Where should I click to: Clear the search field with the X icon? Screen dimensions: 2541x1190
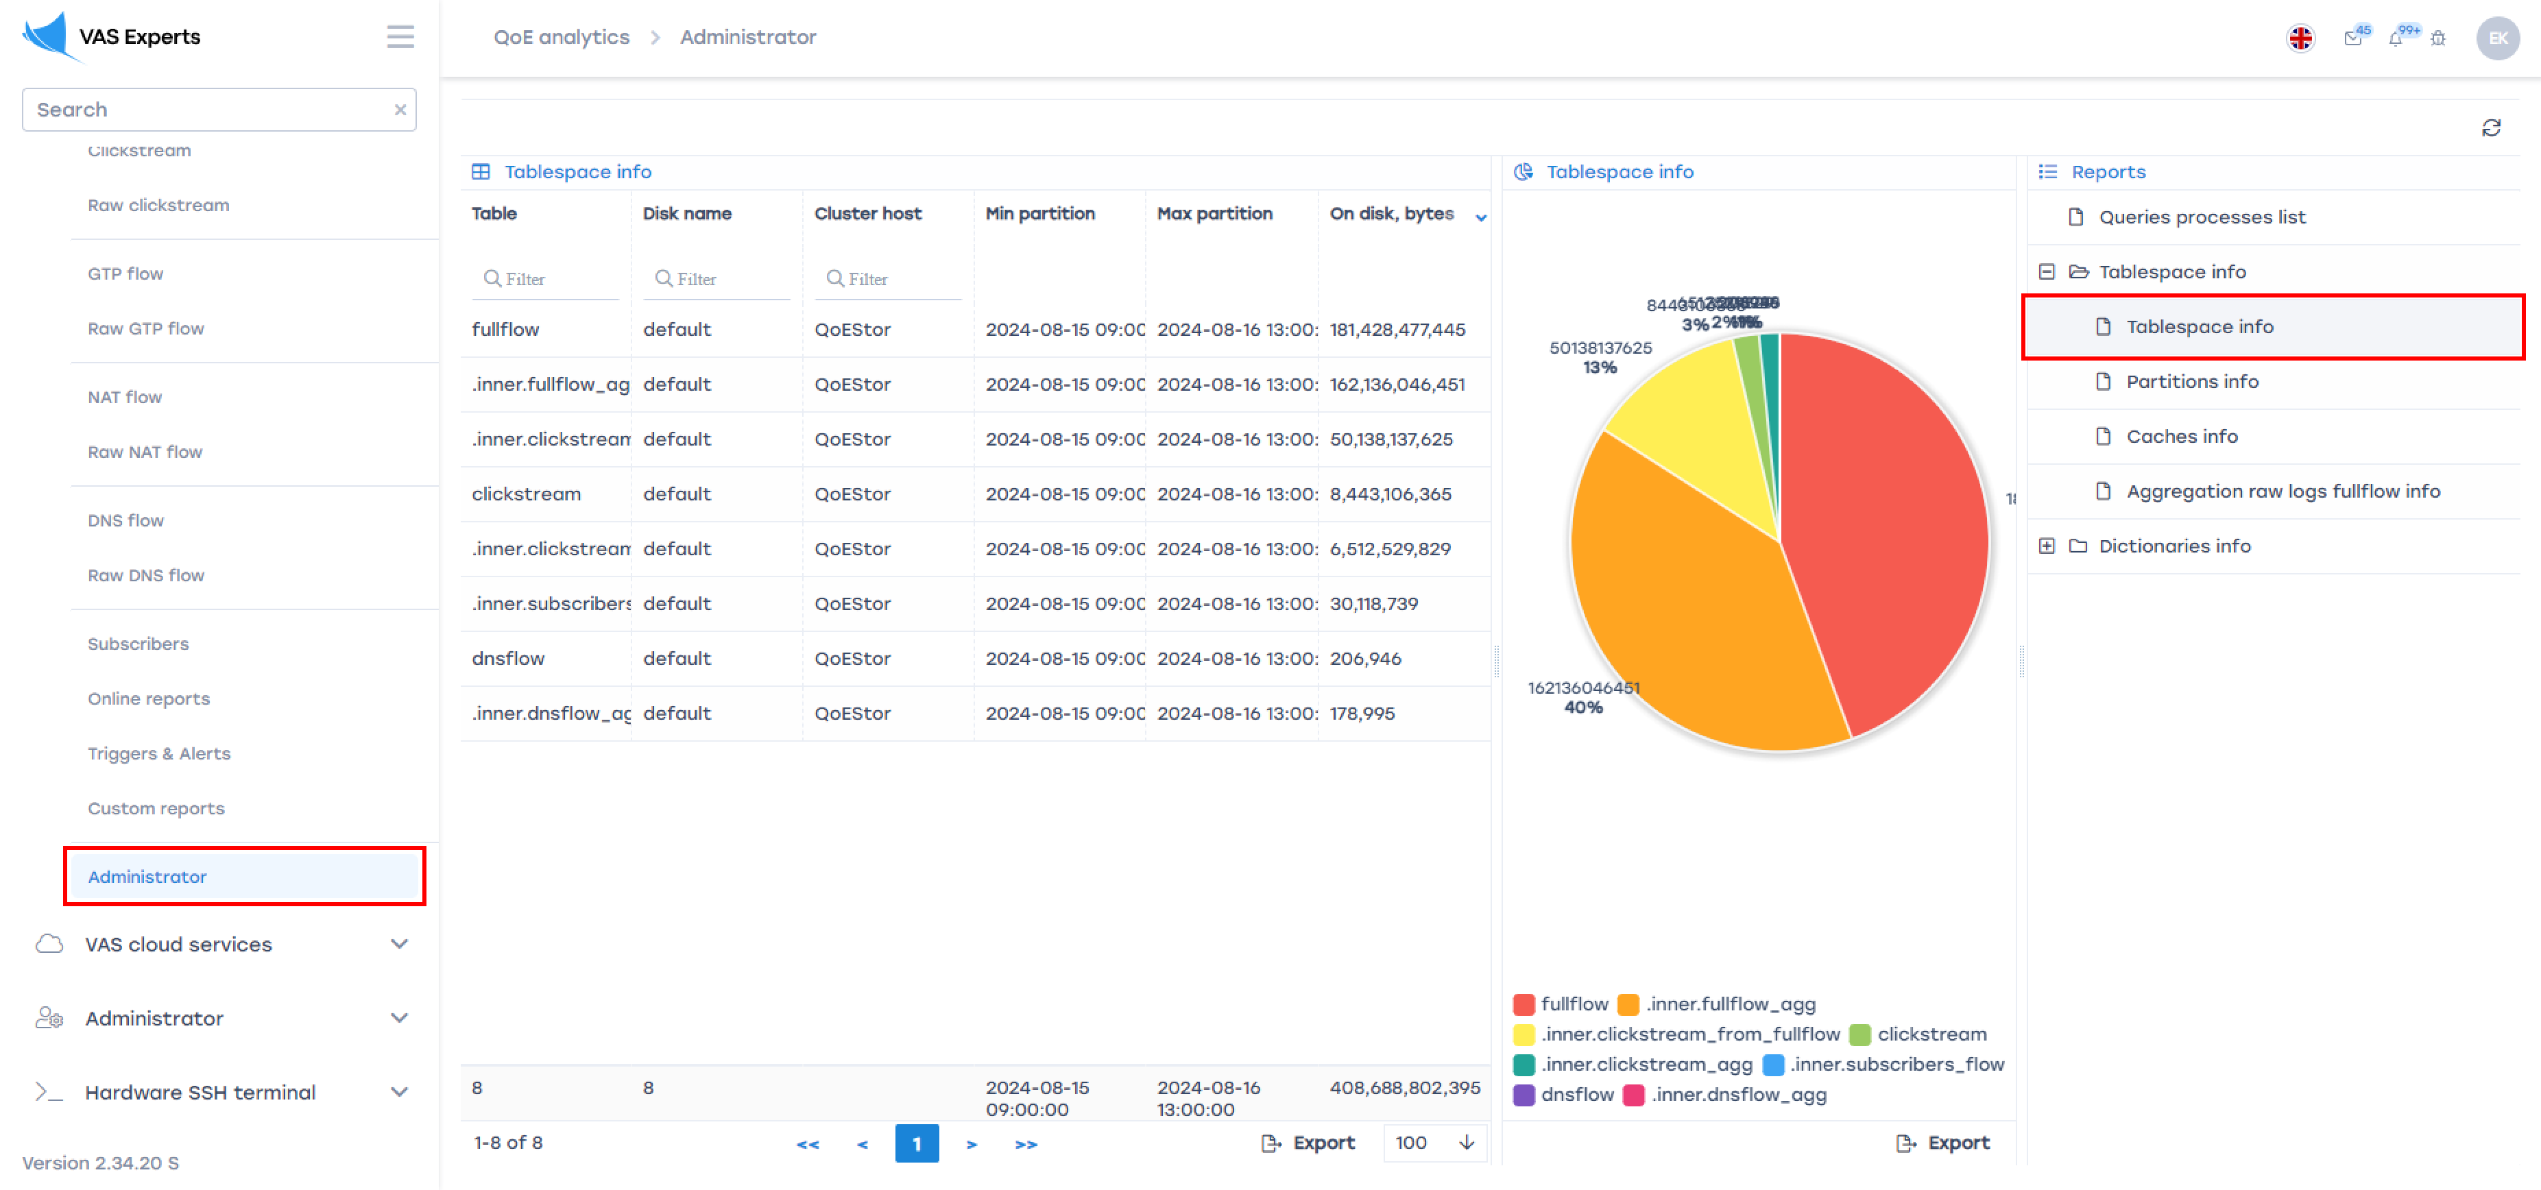[400, 110]
